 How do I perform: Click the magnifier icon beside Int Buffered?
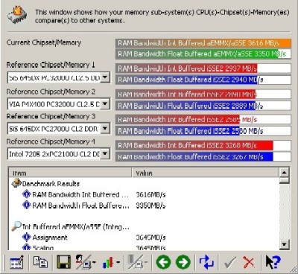tap(16, 226)
